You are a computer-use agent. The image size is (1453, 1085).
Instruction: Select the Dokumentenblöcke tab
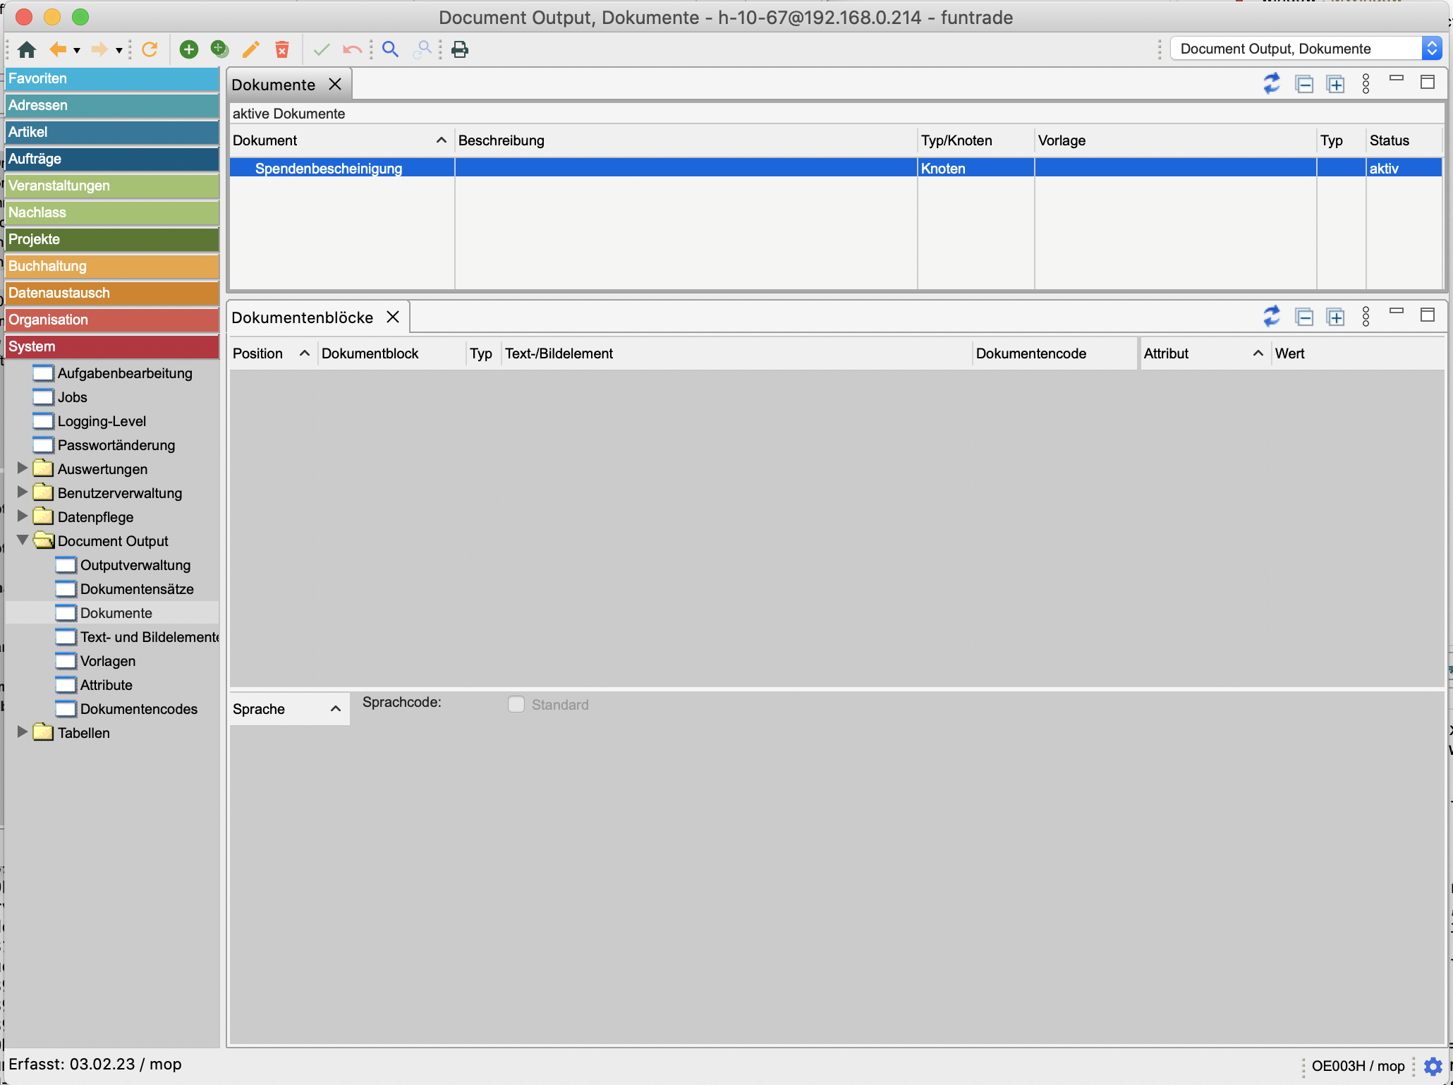pos(302,317)
